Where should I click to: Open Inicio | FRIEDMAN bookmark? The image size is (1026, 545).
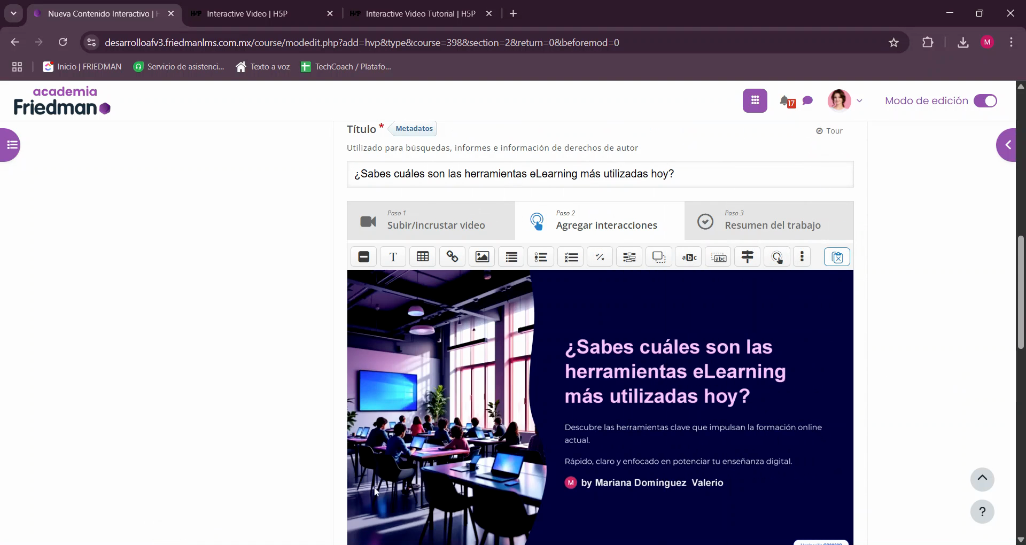click(x=82, y=67)
